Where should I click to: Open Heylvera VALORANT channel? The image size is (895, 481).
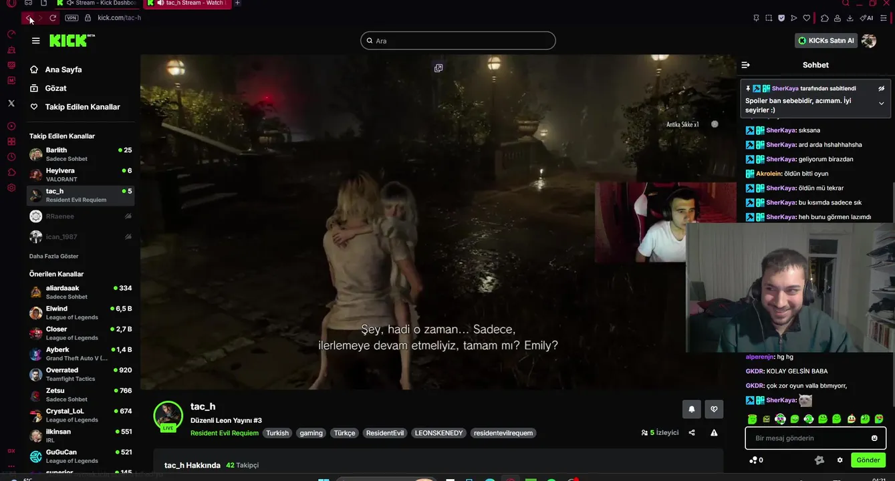(x=80, y=175)
